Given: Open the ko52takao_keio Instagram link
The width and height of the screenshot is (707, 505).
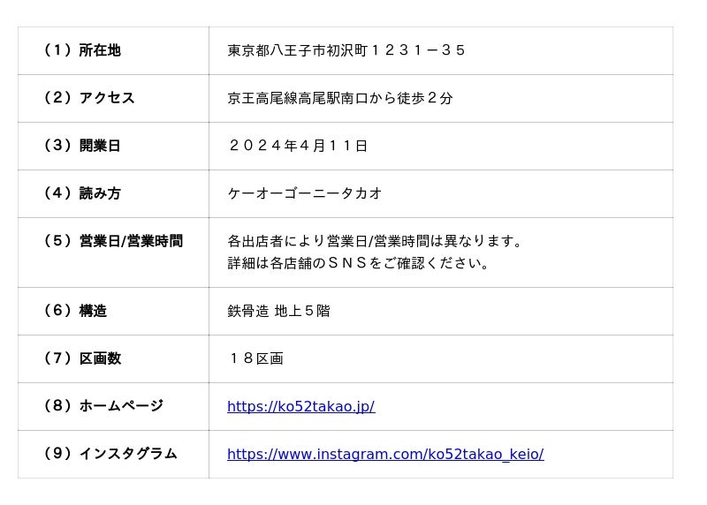Looking at the screenshot, I should [385, 454].
